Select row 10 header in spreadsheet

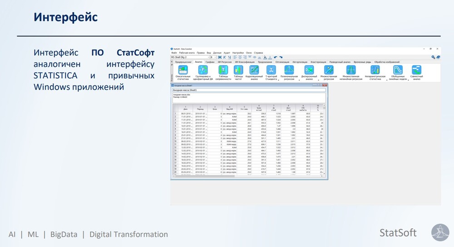click(175, 142)
